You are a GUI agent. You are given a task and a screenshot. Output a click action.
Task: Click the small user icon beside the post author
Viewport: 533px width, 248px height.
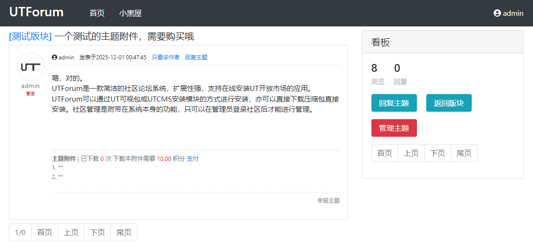54,57
